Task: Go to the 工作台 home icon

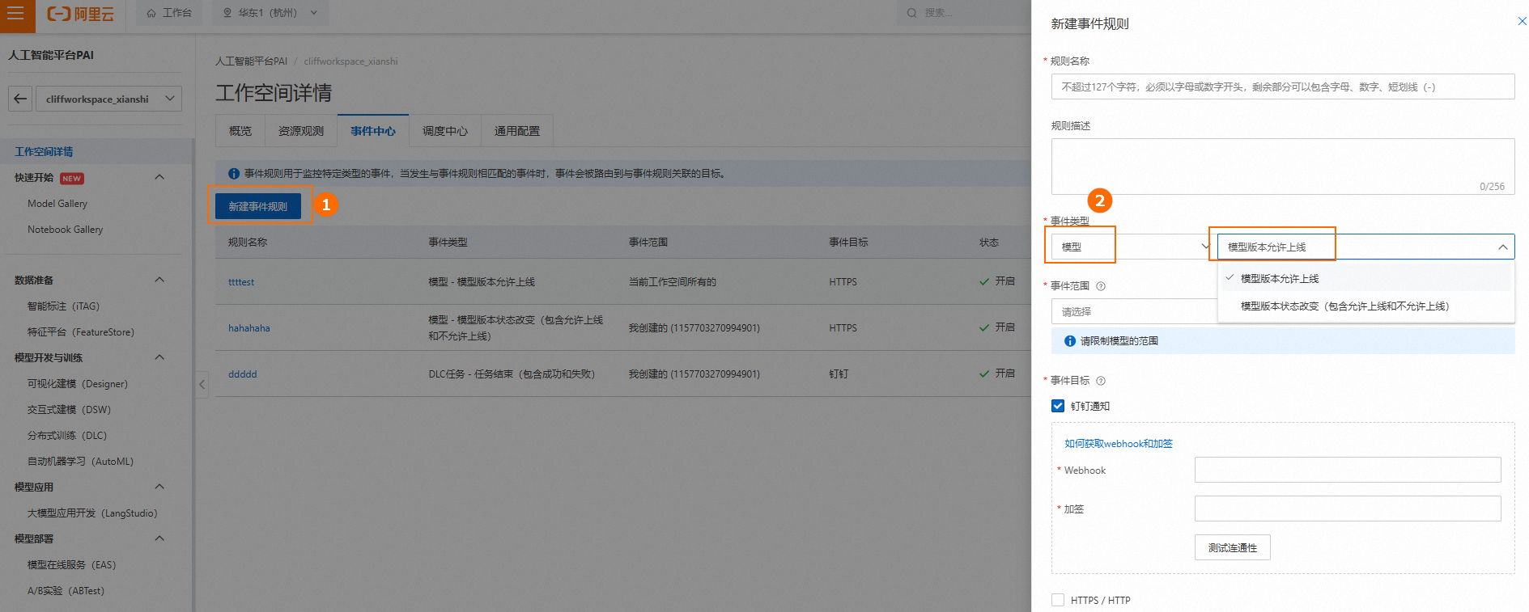Action: (151, 13)
